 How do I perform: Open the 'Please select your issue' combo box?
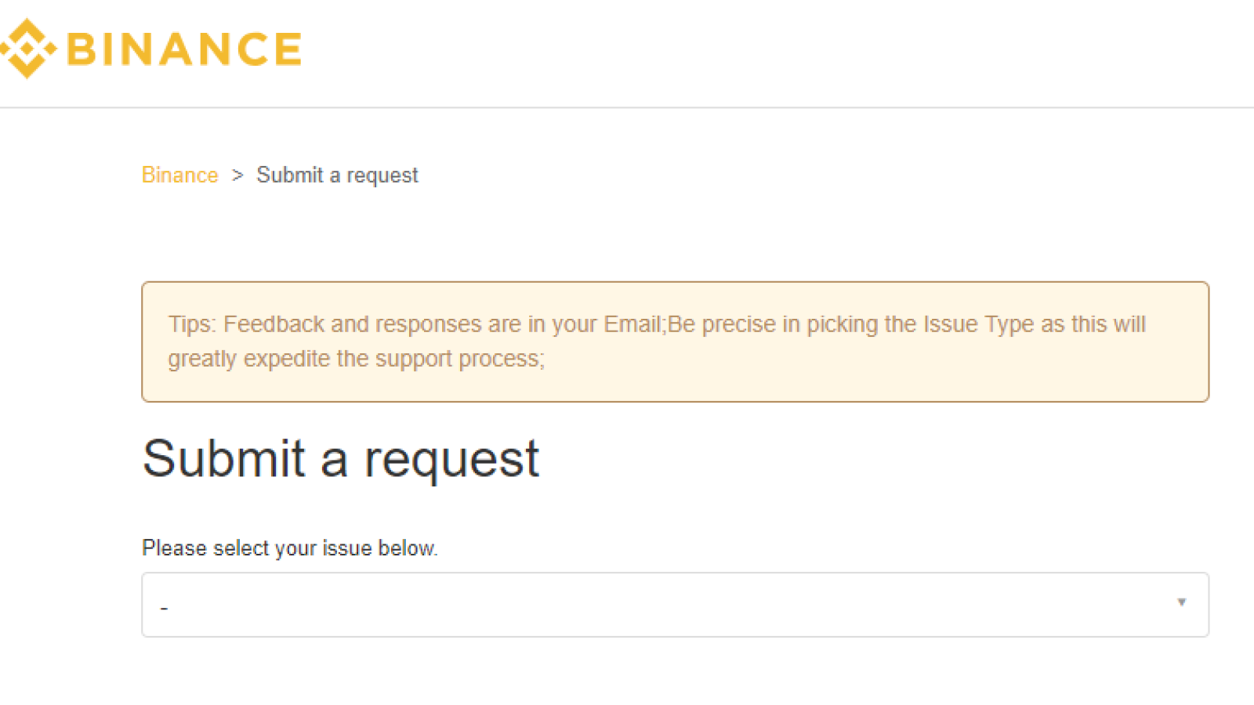(x=675, y=605)
